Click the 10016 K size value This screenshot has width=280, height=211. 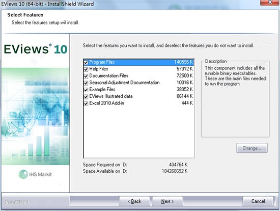coord(185,83)
